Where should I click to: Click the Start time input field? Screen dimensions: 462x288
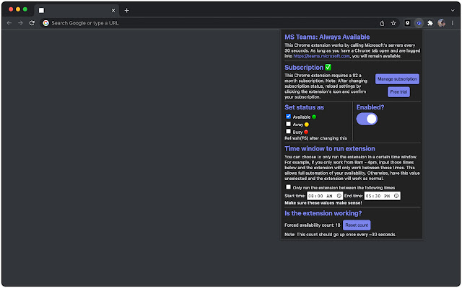pos(325,196)
